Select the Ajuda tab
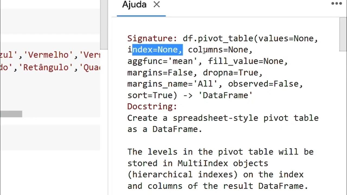The height and width of the screenshot is (195, 347). [134, 5]
